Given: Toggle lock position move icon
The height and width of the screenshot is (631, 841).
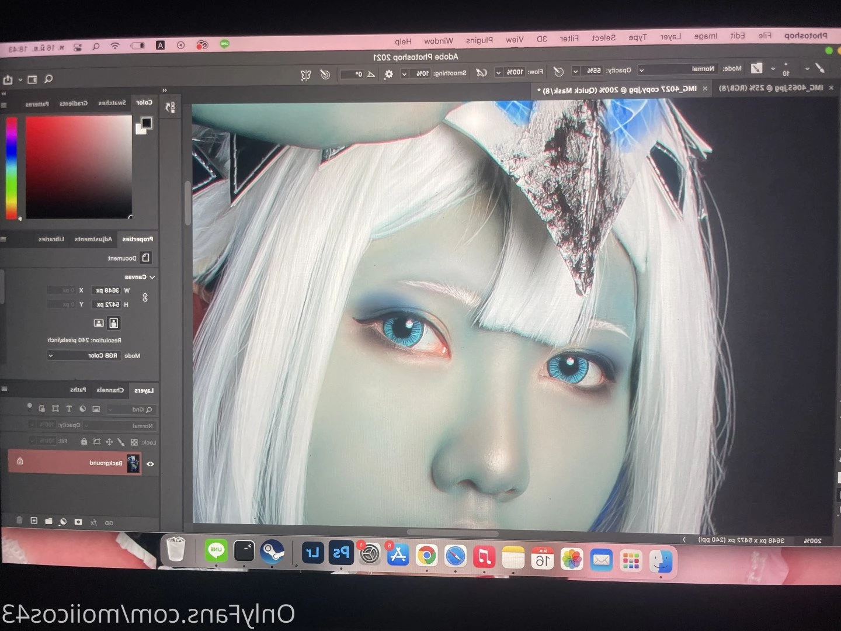Looking at the screenshot, I should (109, 442).
